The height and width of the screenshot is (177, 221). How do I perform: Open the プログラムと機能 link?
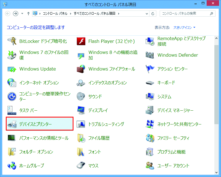tap(171, 152)
